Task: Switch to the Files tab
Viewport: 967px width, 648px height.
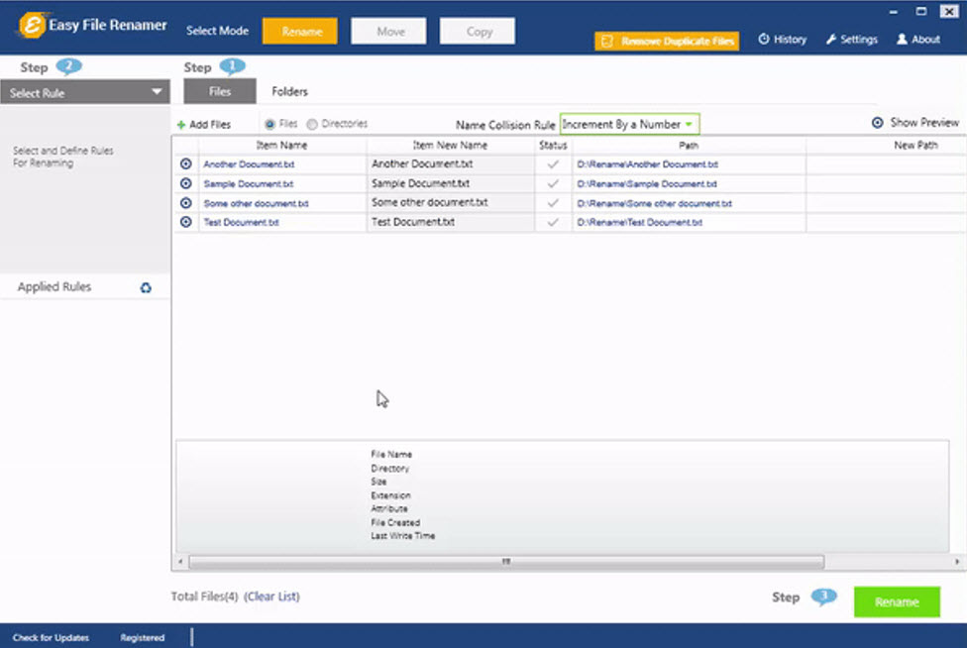Action: point(220,91)
